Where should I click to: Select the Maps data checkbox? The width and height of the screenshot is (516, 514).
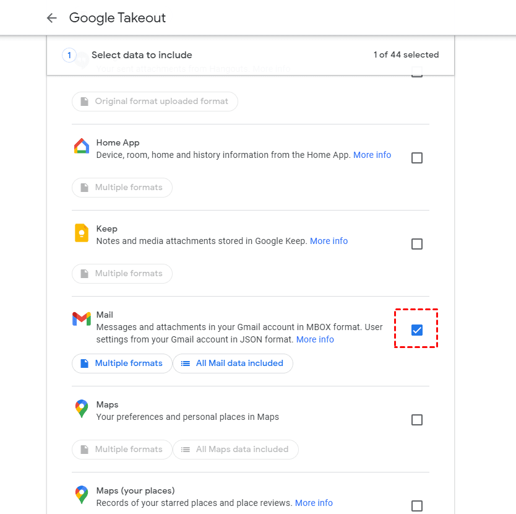coord(417,420)
